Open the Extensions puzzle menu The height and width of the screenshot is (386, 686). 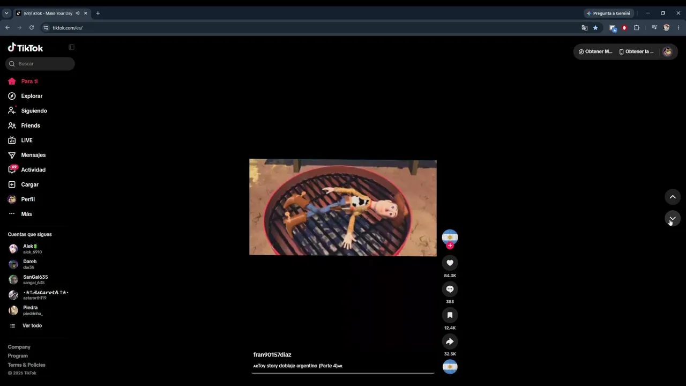tap(637, 28)
